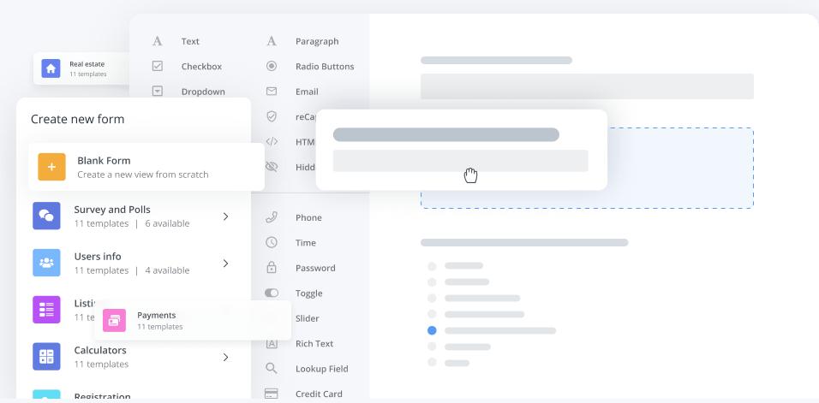
Task: Click the Password lock icon
Action: click(x=272, y=268)
